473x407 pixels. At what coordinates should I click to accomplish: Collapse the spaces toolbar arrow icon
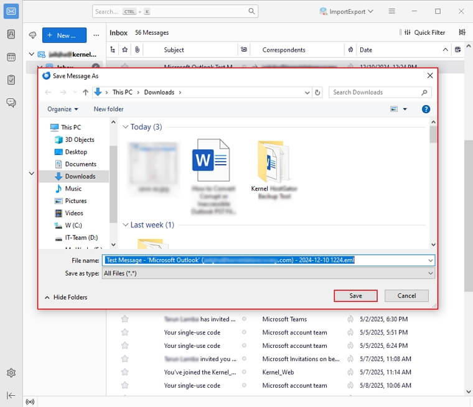click(x=11, y=395)
